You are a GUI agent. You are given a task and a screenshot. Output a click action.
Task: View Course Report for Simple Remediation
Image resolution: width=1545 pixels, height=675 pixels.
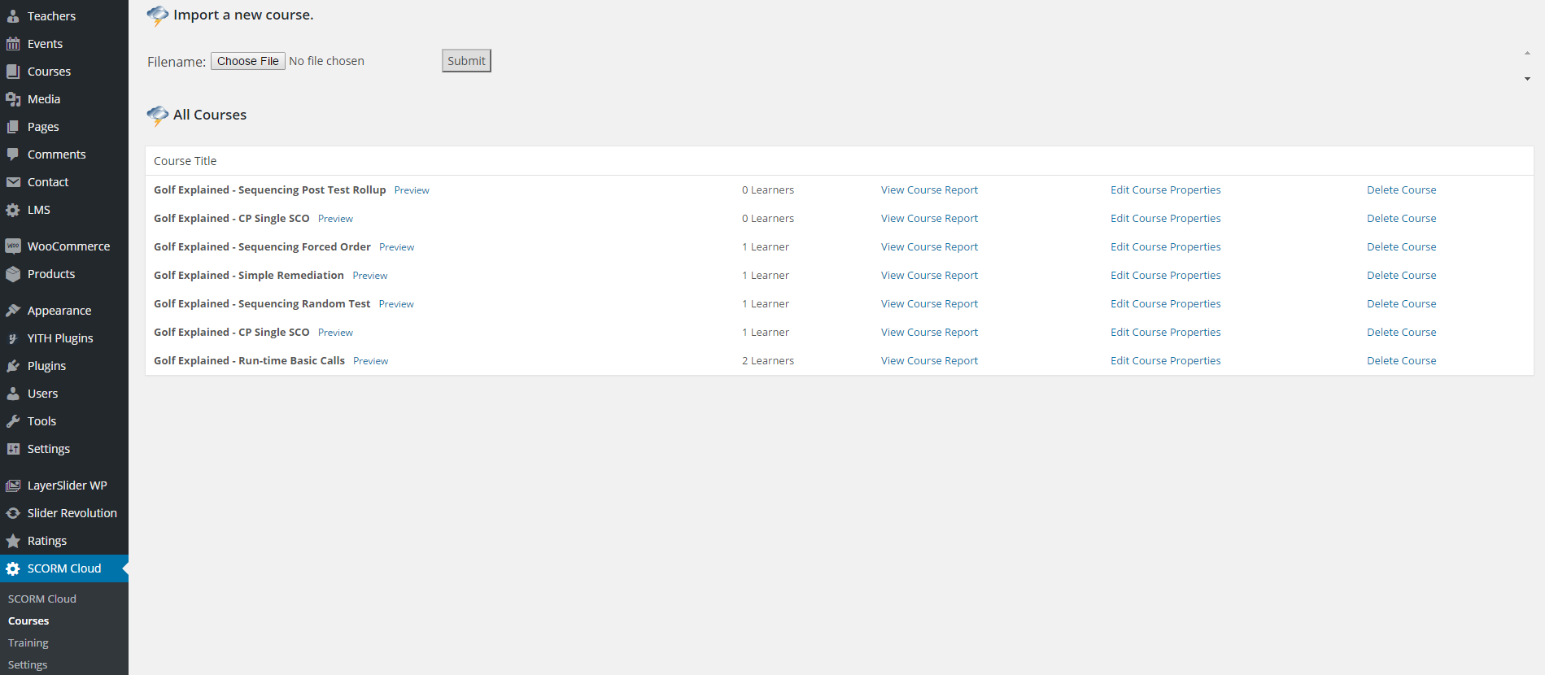pos(929,276)
